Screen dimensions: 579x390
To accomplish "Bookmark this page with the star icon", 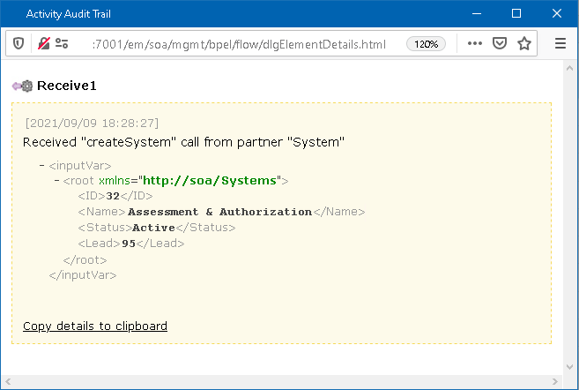I will [524, 43].
